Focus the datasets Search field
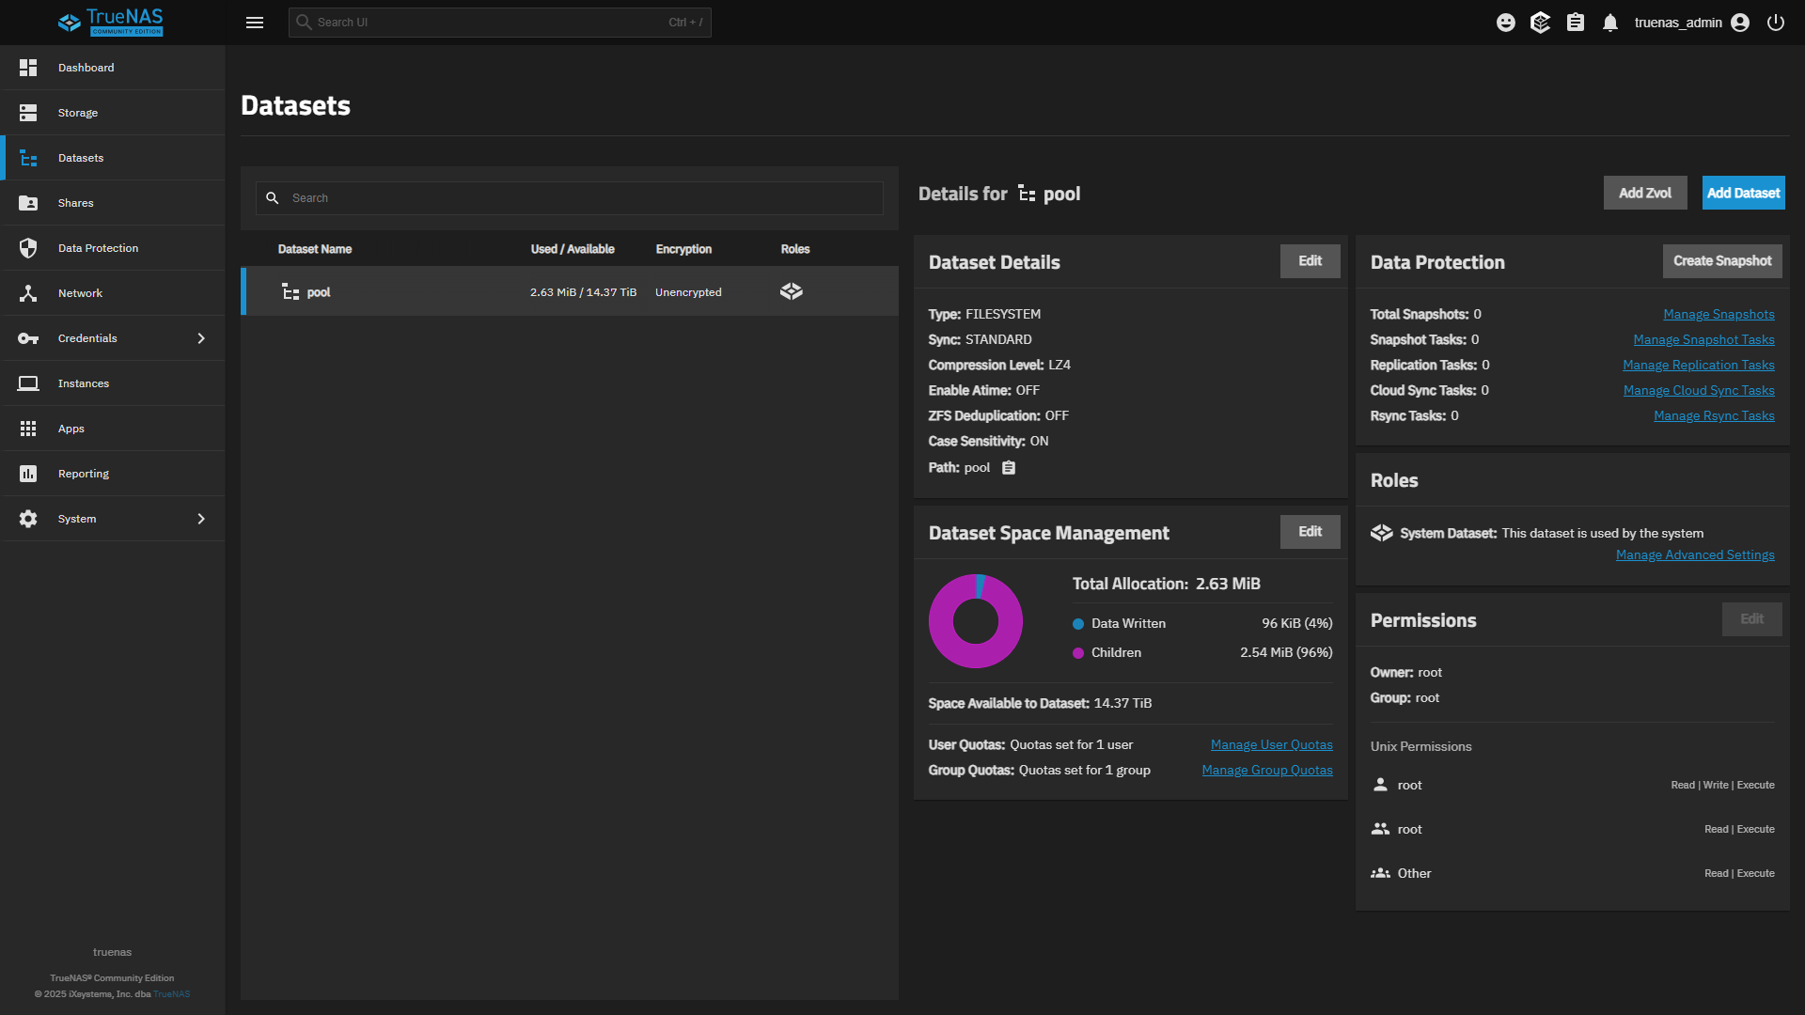This screenshot has width=1805, height=1015. [x=583, y=198]
